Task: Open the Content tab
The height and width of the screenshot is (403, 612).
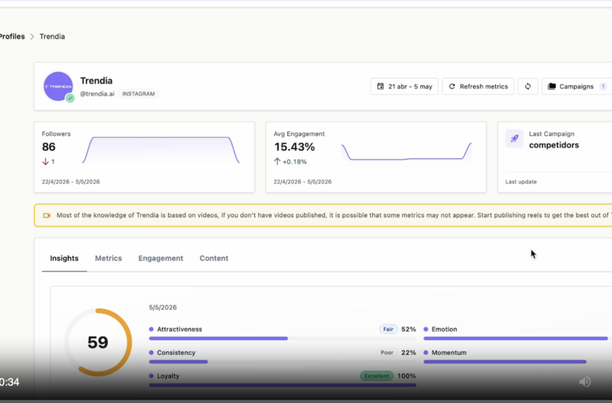Action: coord(214,258)
